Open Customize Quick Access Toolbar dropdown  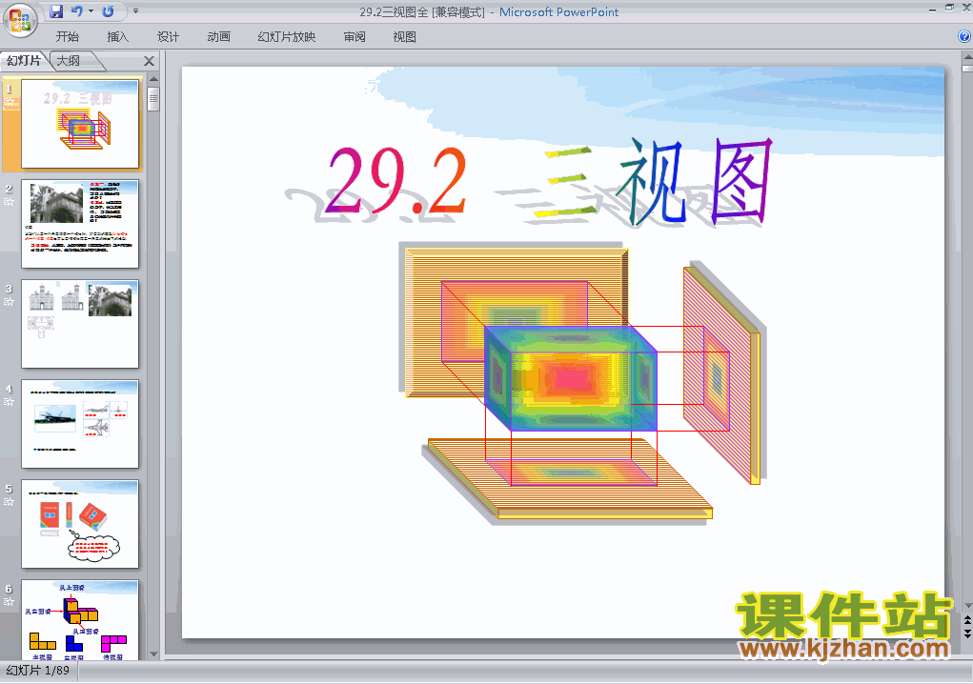click(x=136, y=11)
